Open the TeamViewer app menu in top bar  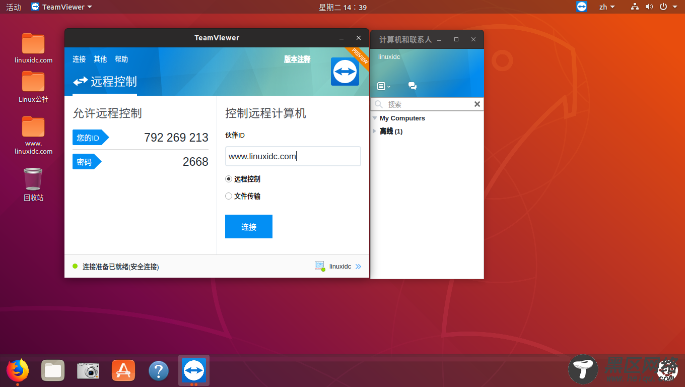tap(61, 7)
